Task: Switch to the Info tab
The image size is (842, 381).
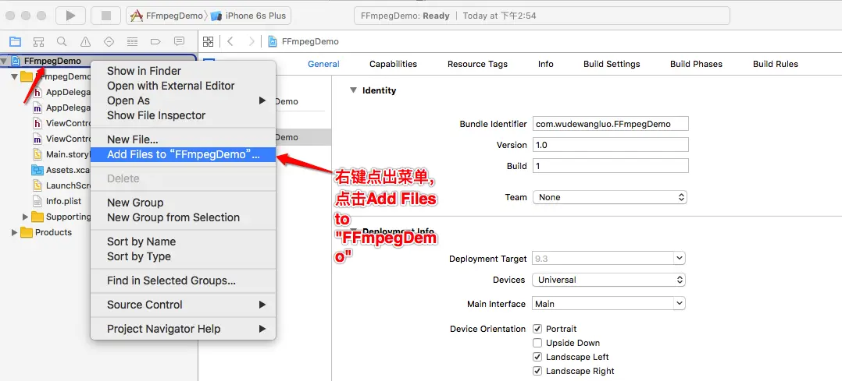Action: click(545, 64)
